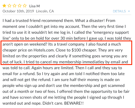The width and height of the screenshot is (135, 108).
Task: Click the word BEWARE!! at the review's end
Action: 74,103
